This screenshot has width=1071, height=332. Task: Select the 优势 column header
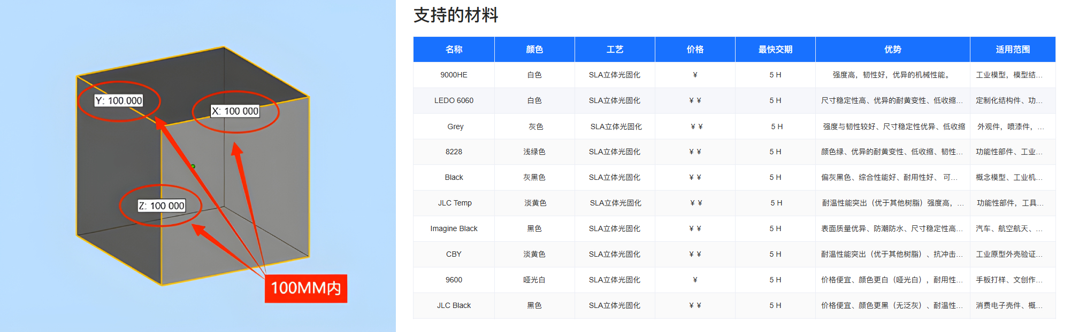(892, 50)
